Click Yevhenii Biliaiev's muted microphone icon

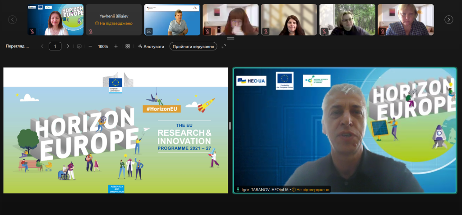click(90, 31)
